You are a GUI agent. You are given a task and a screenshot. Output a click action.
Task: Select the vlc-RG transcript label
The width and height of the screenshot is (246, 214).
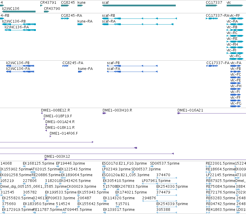(235, 56)
